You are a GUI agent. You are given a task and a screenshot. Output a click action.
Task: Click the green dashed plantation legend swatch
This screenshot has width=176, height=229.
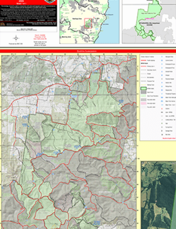pyautogui.click(x=143, y=96)
